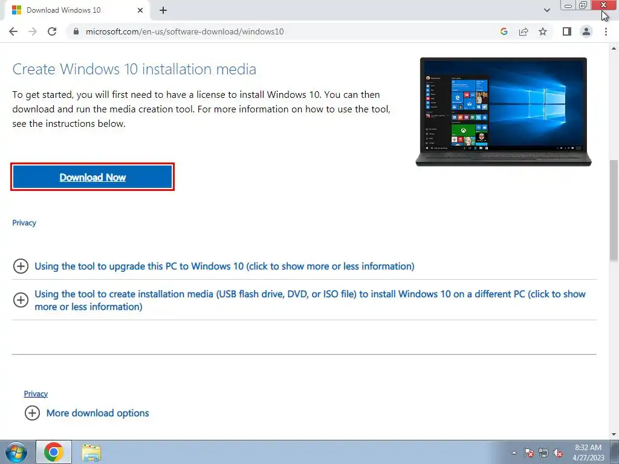Screen dimensions: 619x464
Task: Bookmark this page with the star icon
Action: coord(543,31)
